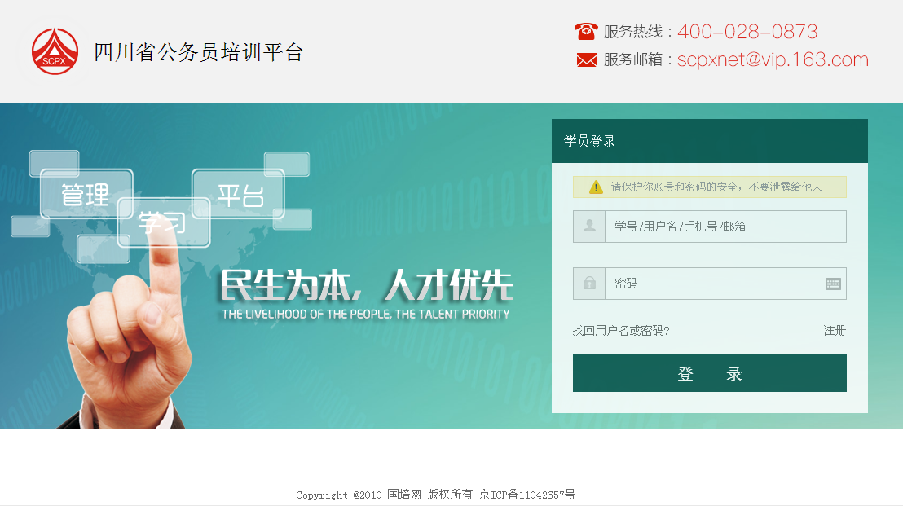Image resolution: width=903 pixels, height=506 pixels.
Task: Click the hotline number 400-028-0873
Action: 747,32
